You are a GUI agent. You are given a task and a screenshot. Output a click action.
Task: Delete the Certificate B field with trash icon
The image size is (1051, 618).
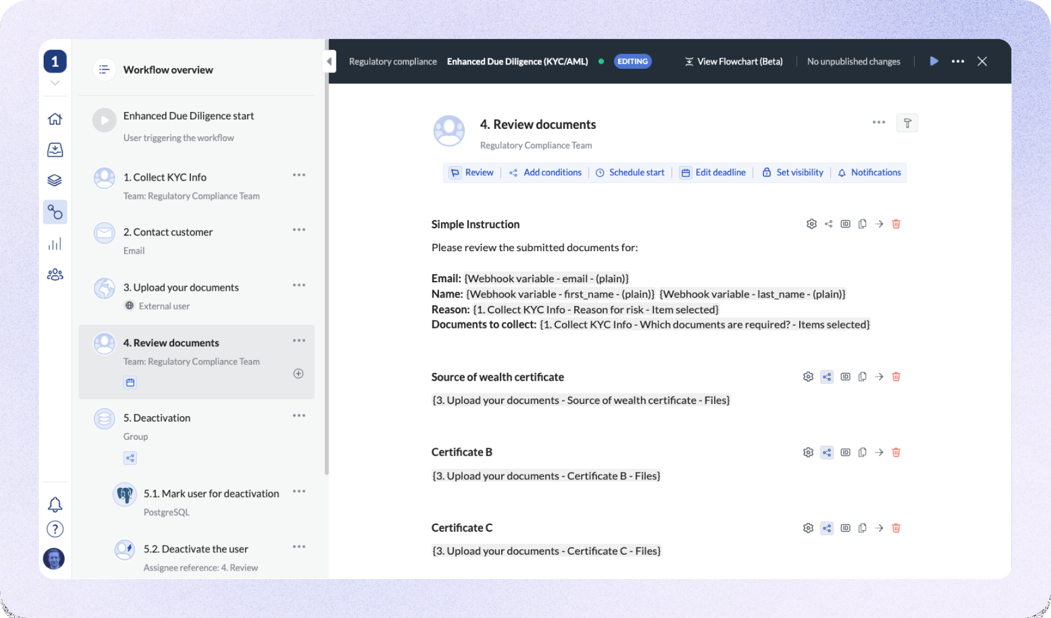896,453
